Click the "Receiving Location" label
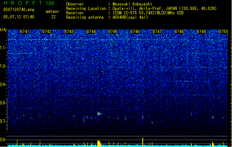 point(86,8)
